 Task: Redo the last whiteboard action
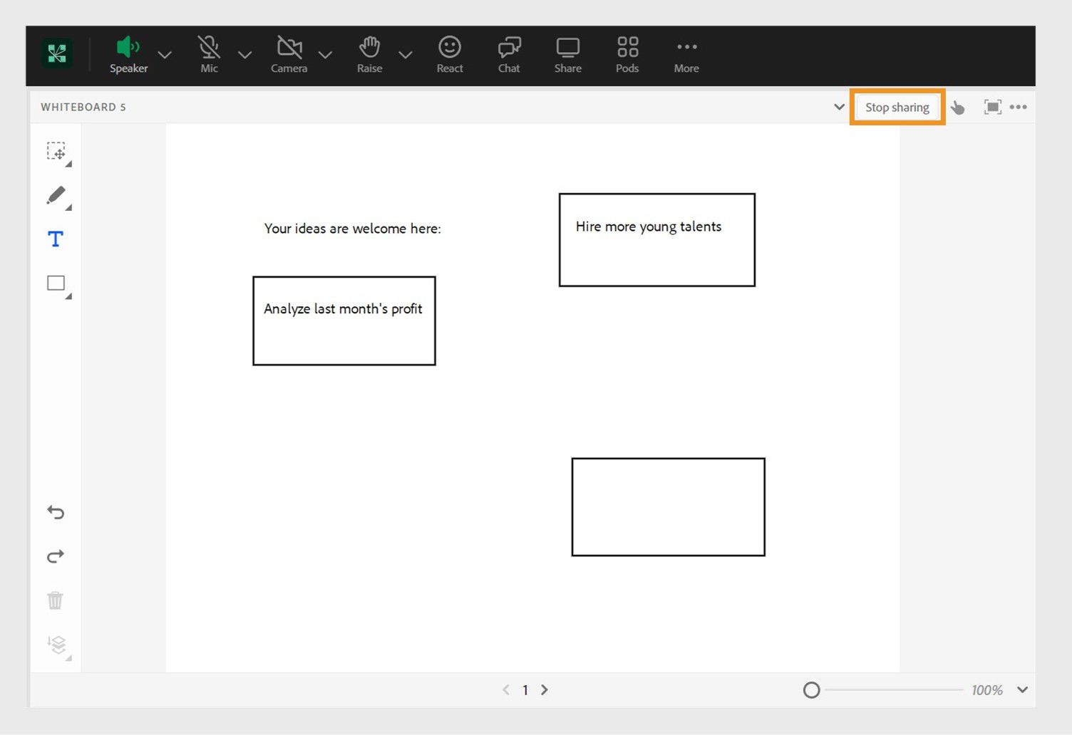(x=56, y=556)
